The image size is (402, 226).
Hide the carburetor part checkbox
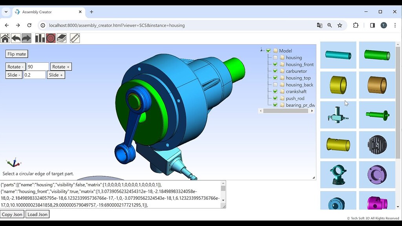[275, 71]
